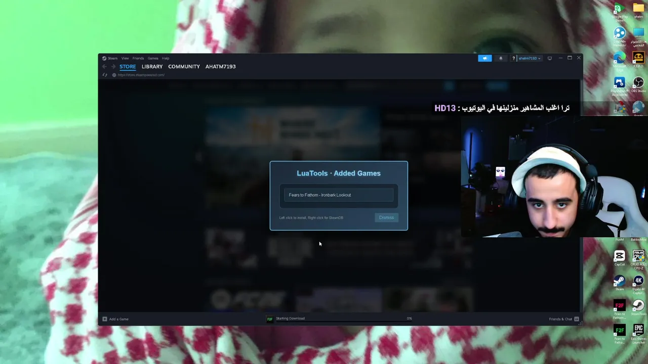
Task: Open PlayStation Accessories shortcut
Action: point(620,86)
